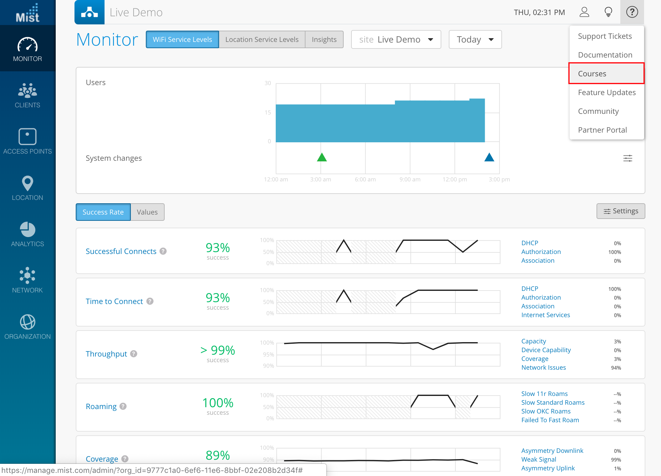Open the Today time range dropdown
This screenshot has width=661, height=476.
pos(475,39)
